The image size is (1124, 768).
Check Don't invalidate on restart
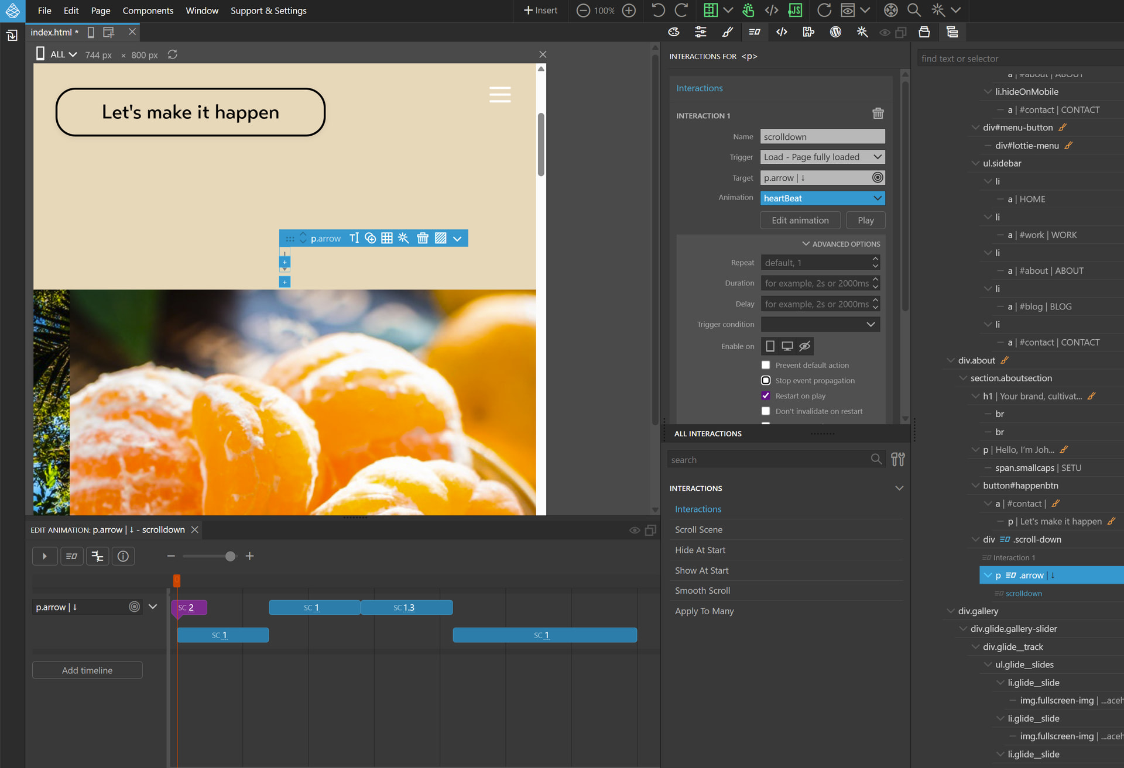[766, 411]
